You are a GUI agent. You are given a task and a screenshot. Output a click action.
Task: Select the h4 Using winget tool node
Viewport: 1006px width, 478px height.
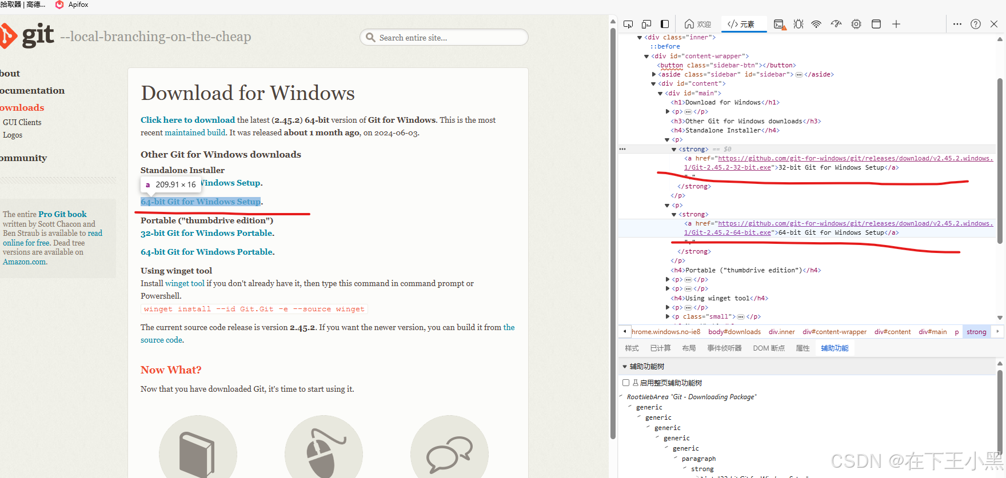click(719, 298)
